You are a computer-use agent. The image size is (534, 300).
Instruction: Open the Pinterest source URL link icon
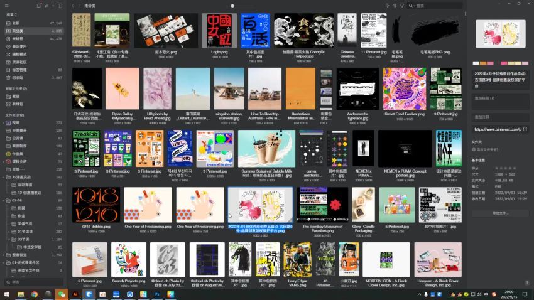tap(525, 129)
